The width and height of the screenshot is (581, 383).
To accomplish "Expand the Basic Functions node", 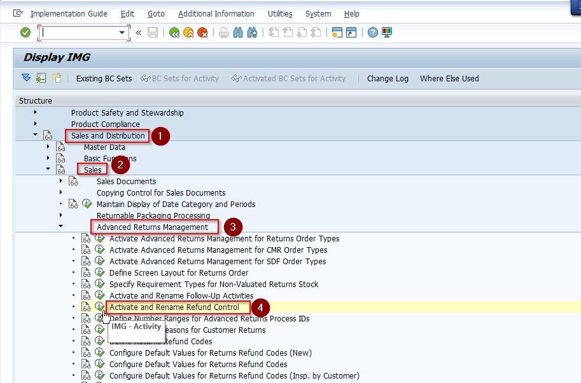I will [x=48, y=158].
